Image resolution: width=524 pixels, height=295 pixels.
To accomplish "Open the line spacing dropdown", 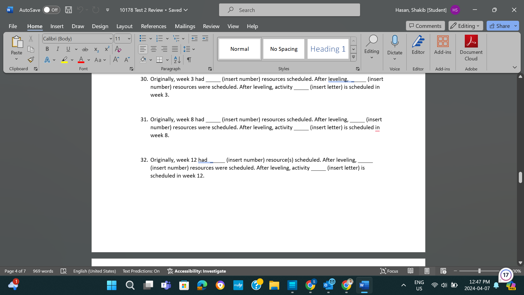I will pos(193,49).
